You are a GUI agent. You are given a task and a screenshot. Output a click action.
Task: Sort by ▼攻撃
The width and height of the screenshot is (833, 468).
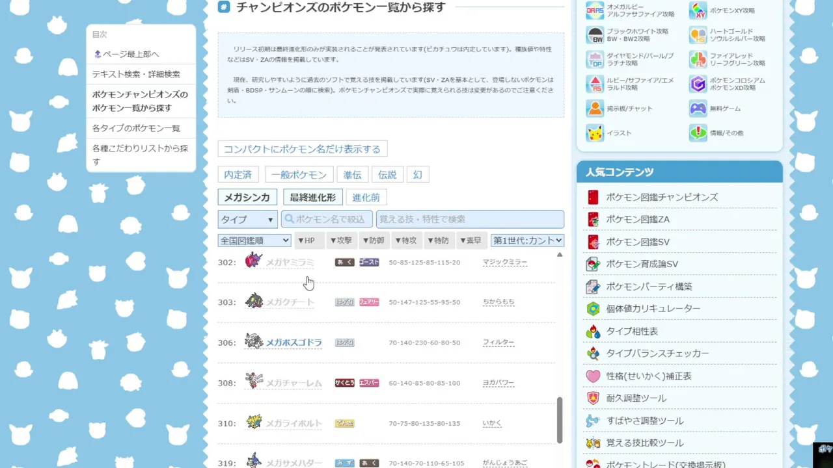coord(342,240)
